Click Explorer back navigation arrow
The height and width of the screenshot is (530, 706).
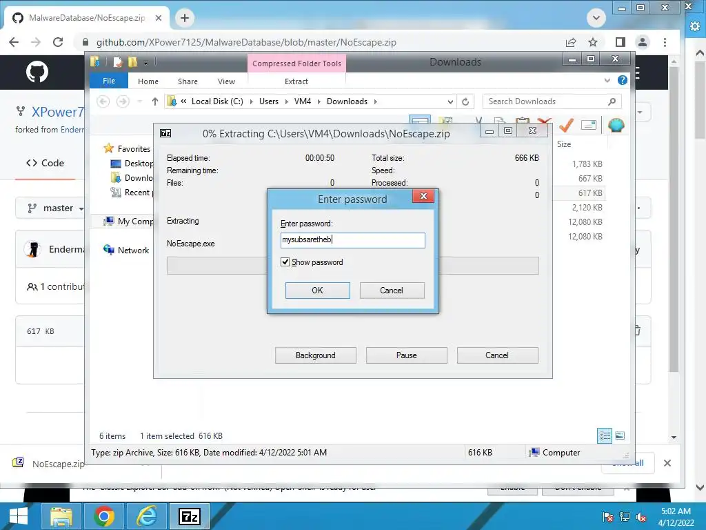pos(103,101)
